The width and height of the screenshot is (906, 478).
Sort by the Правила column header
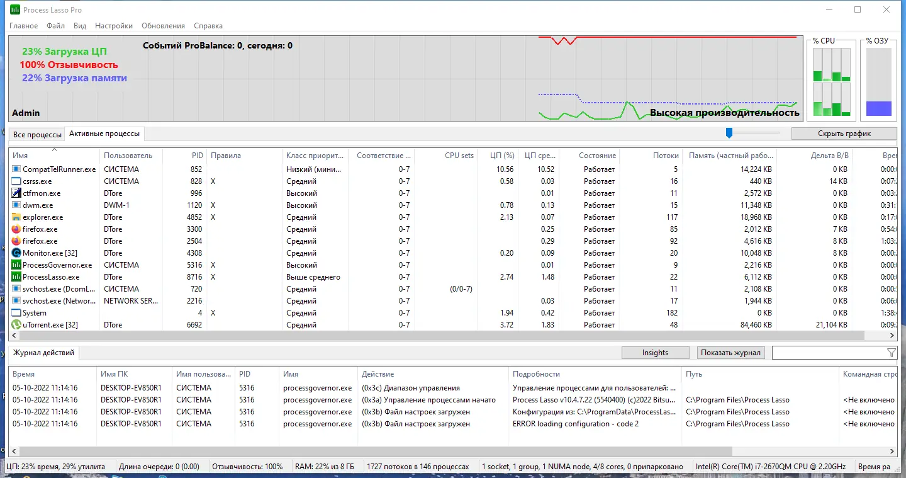click(244, 156)
